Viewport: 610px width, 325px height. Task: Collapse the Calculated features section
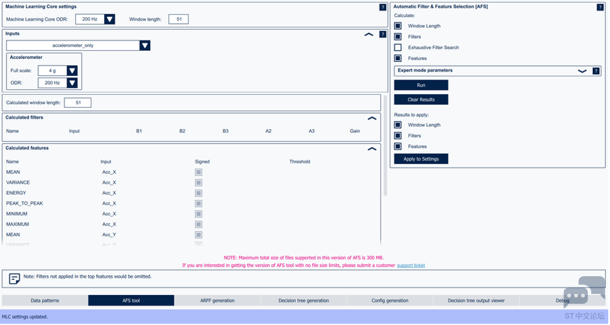tap(372, 149)
